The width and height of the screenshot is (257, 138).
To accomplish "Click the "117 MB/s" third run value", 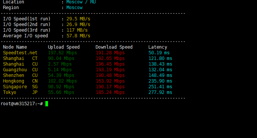I will click(x=77, y=30).
